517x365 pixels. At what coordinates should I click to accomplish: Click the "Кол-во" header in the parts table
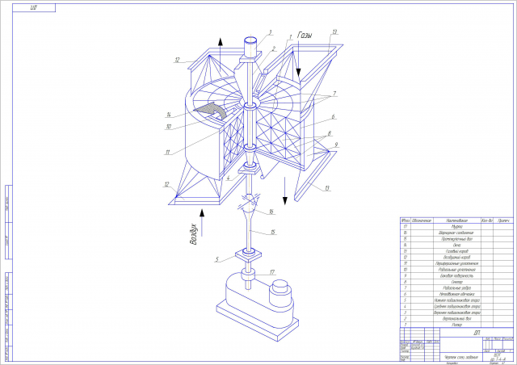[486, 220]
